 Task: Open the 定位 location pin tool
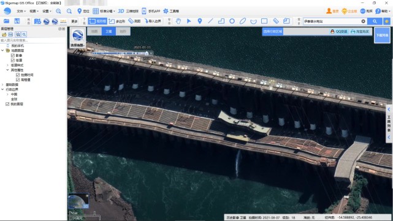coord(83,11)
